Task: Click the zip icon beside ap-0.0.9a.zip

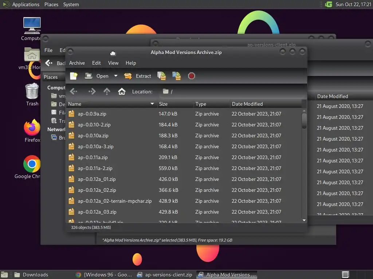Action: point(71,113)
